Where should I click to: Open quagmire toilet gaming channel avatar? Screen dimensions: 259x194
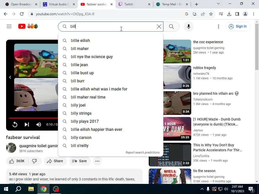click(11, 148)
